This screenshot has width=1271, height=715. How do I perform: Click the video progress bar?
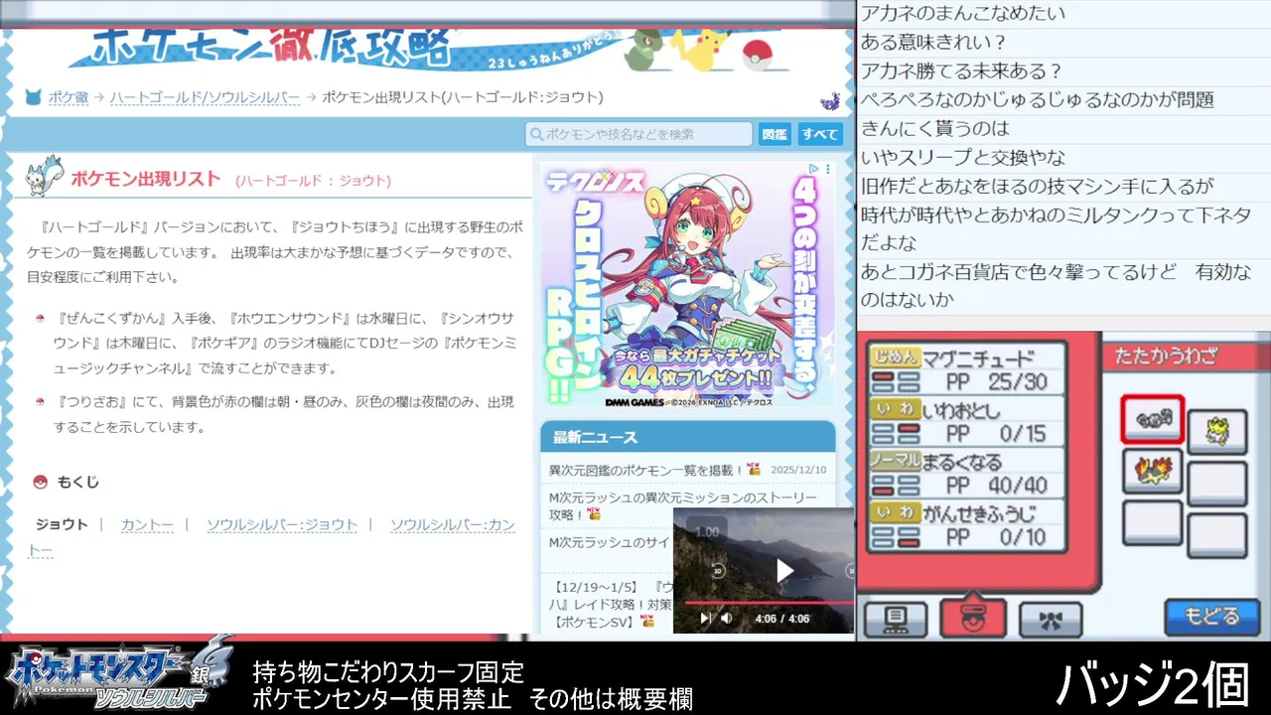(768, 603)
